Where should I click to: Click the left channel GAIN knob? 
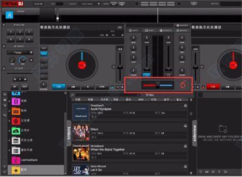tap(147, 38)
